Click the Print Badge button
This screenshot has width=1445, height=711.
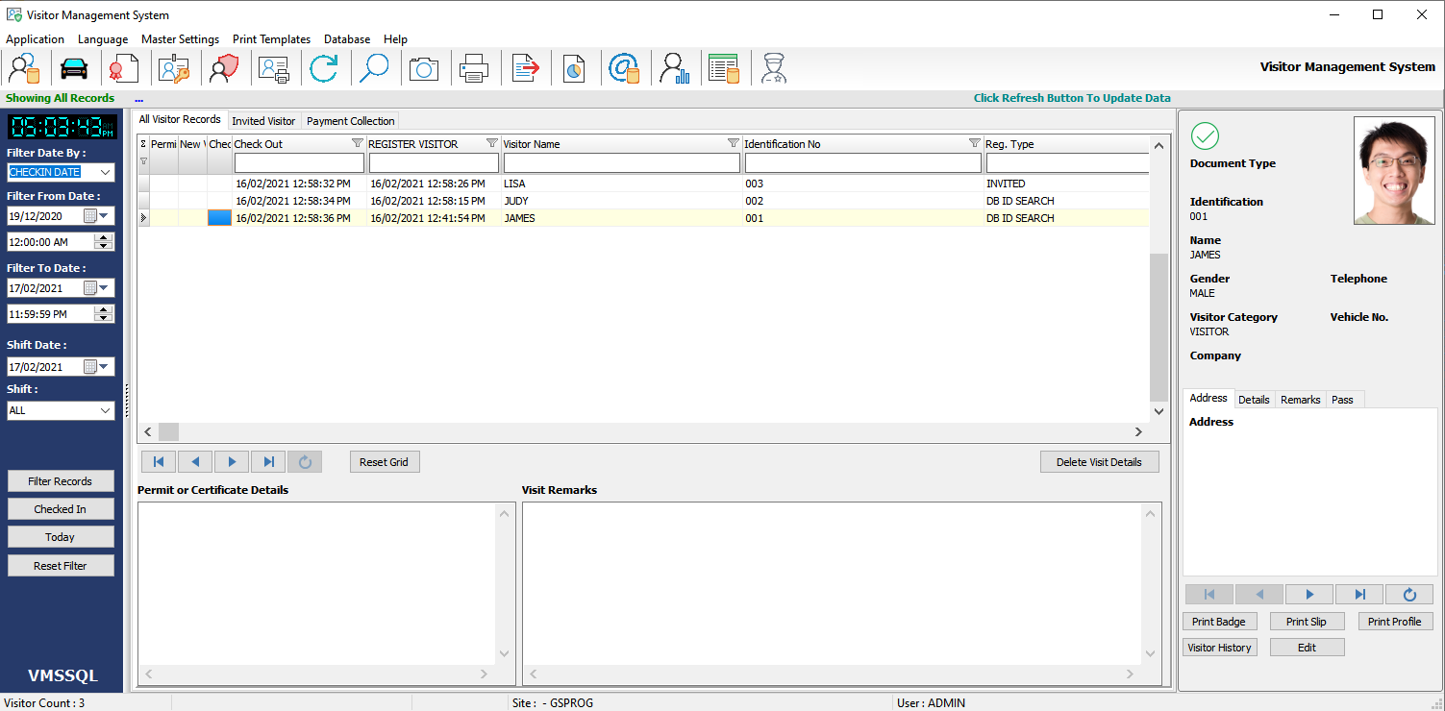(x=1218, y=622)
